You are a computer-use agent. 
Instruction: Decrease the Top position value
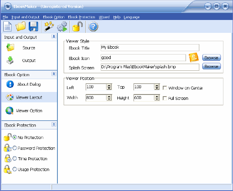(x=157, y=88)
